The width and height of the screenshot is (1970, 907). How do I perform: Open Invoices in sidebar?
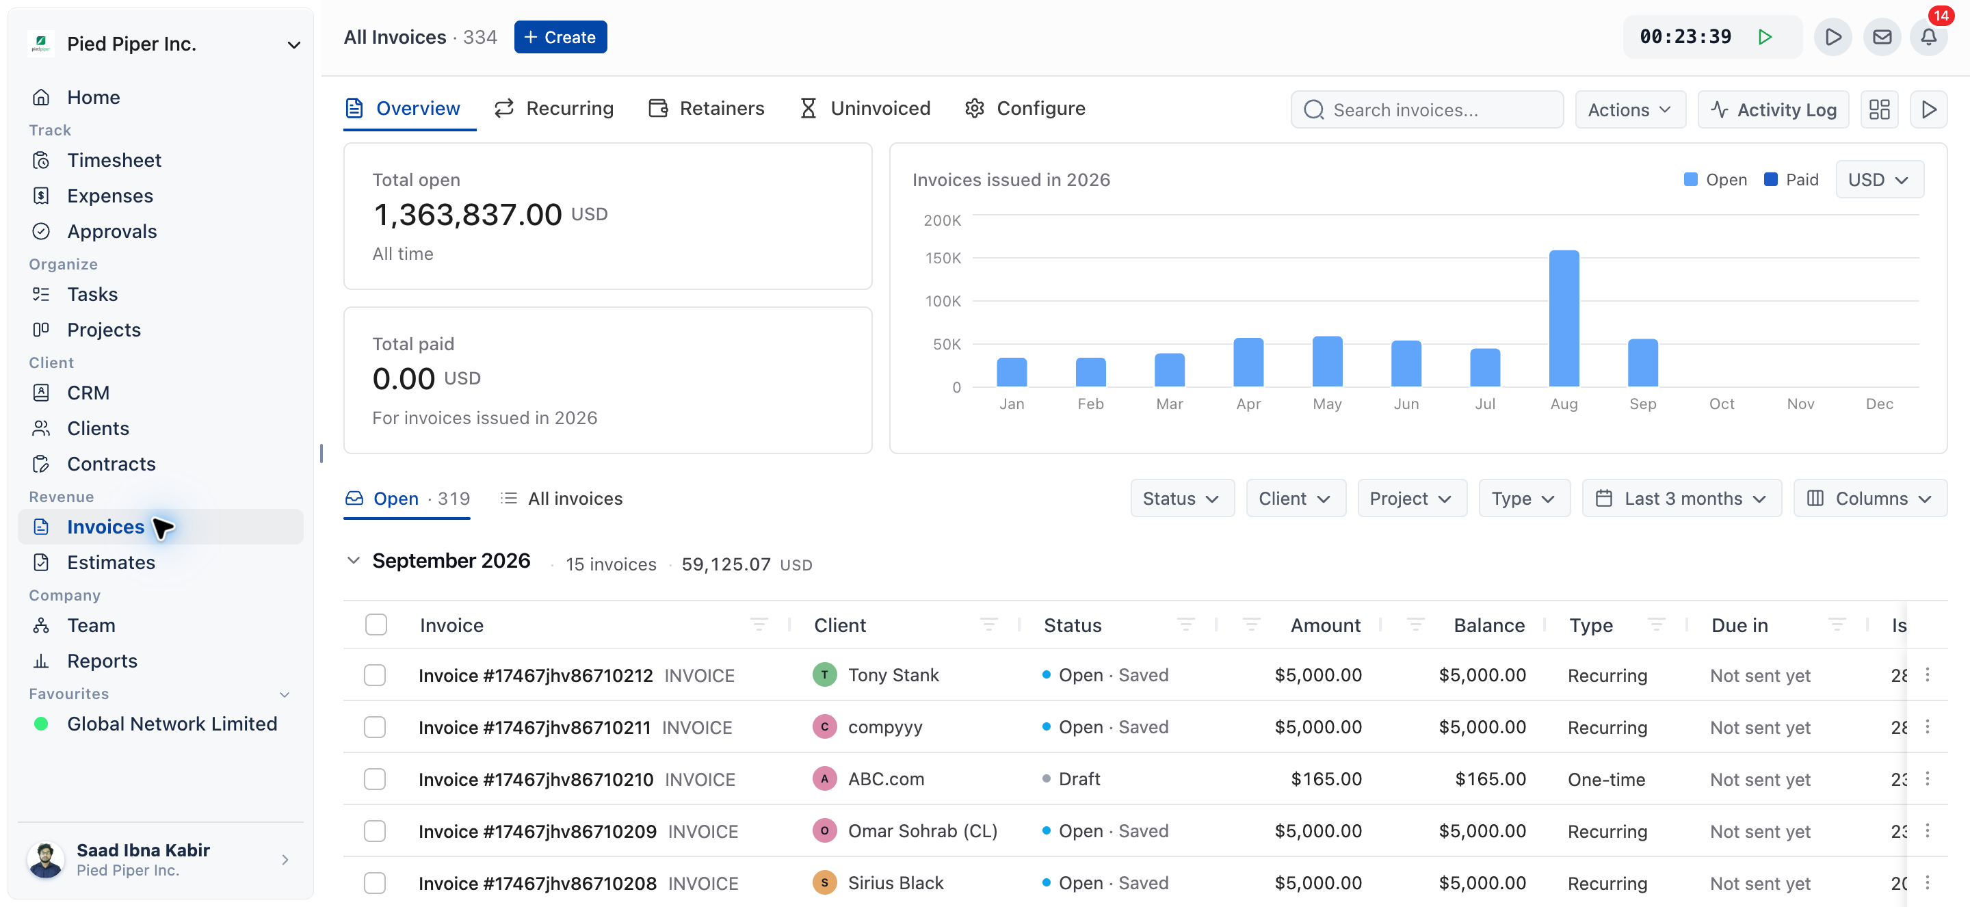161,526
